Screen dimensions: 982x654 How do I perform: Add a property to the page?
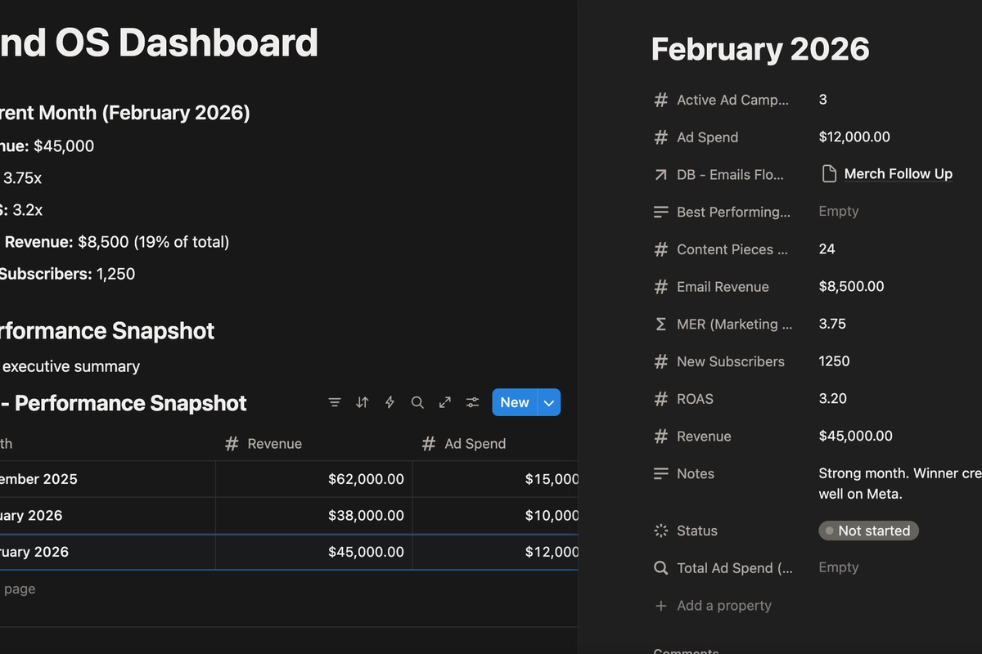713,606
